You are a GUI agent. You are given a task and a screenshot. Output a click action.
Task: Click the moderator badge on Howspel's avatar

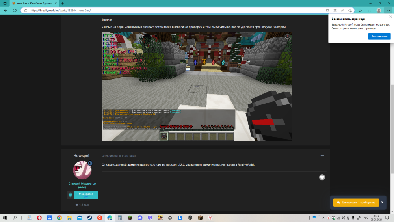pyautogui.click(x=90, y=163)
